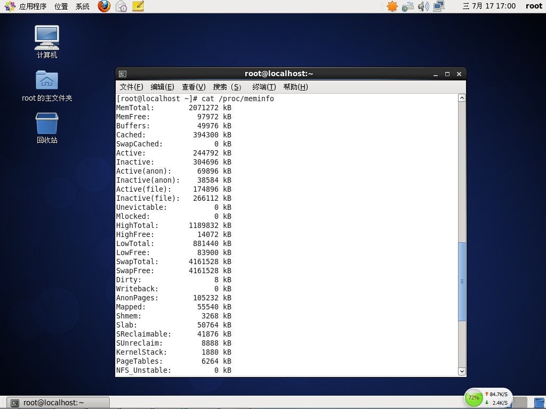Click the MemFree: 97972 kB line
The image size is (546, 409).
coord(174,117)
